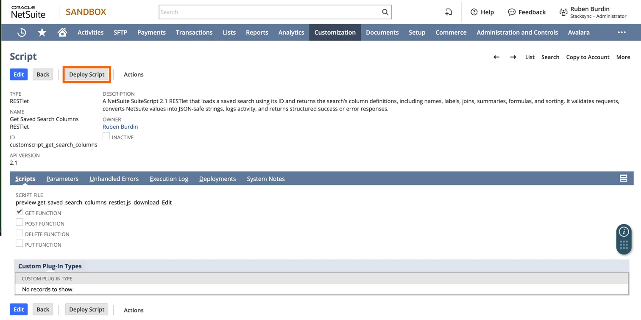Screen dimensions: 641x320
Task: Open the Lists menu
Action: [229, 32]
